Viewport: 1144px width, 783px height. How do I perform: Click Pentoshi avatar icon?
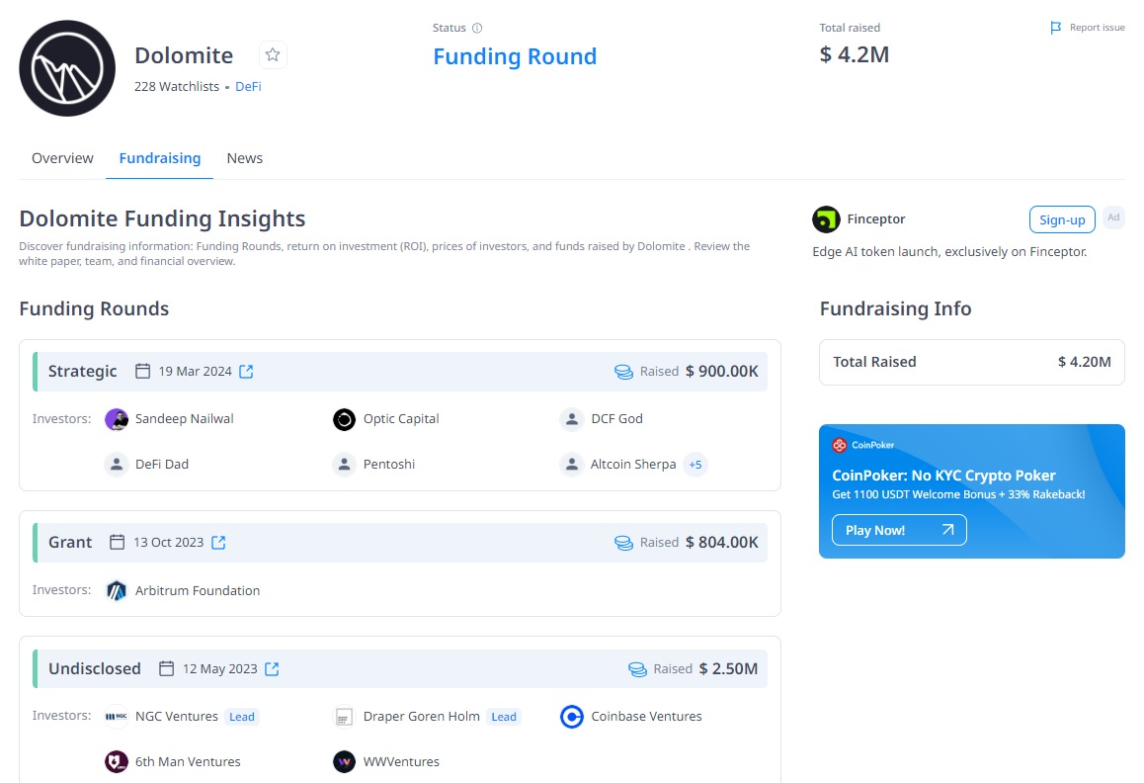[345, 465]
